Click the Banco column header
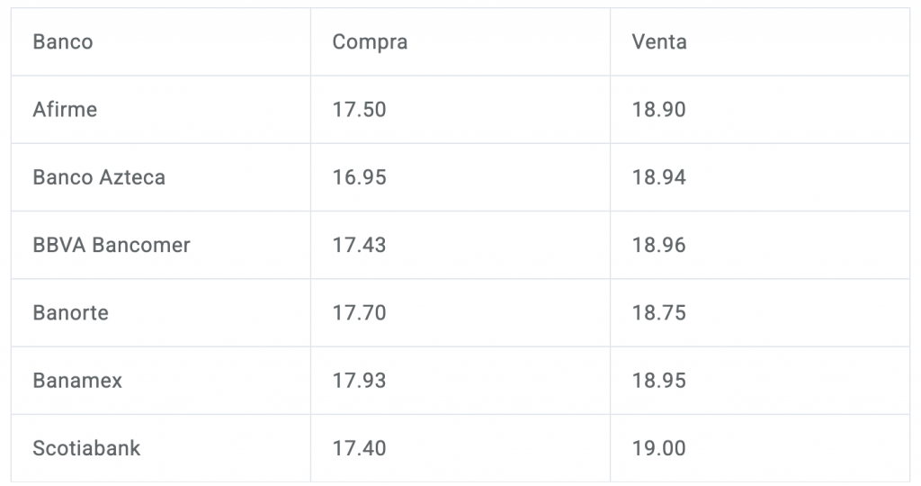 pyautogui.click(x=63, y=42)
